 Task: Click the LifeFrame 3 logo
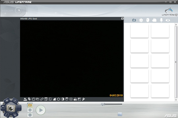click(169, 12)
